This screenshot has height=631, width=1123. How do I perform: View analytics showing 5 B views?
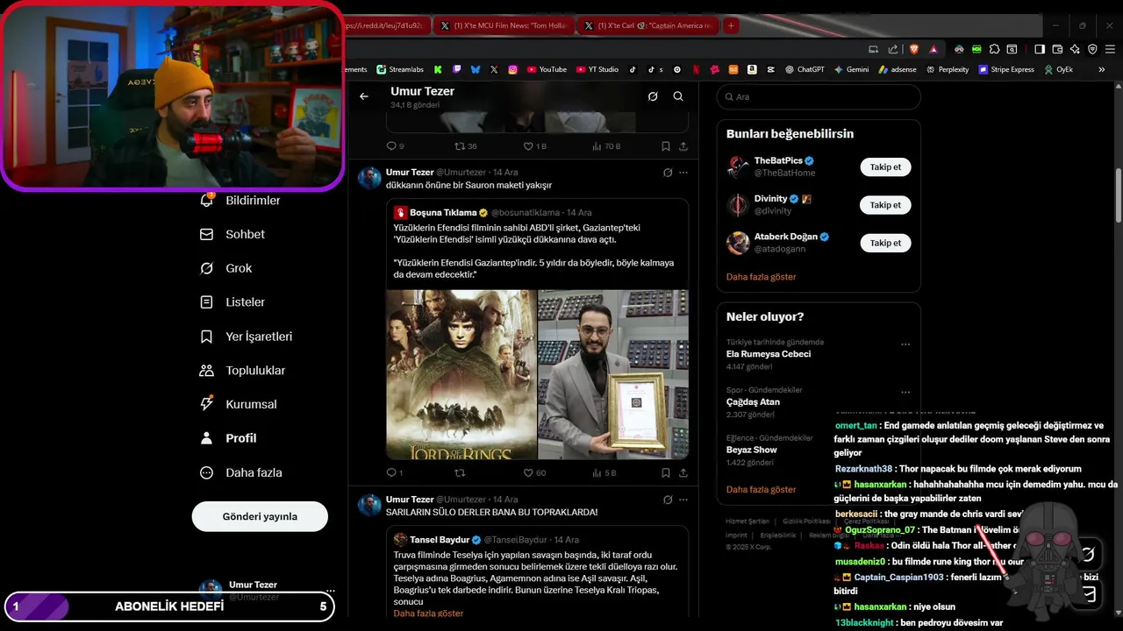point(604,472)
